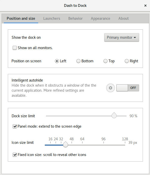Viewport: 150px width, 175px height.
Task: Click the 48 mark on icon size slider
Action: [72, 139]
